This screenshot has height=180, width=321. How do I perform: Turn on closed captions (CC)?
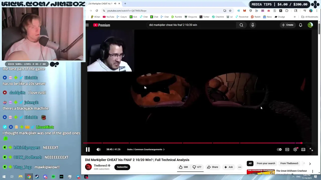[287, 149]
